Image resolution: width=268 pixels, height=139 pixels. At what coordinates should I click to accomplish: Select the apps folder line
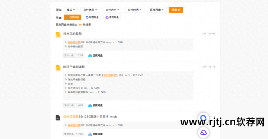coord(69,84)
